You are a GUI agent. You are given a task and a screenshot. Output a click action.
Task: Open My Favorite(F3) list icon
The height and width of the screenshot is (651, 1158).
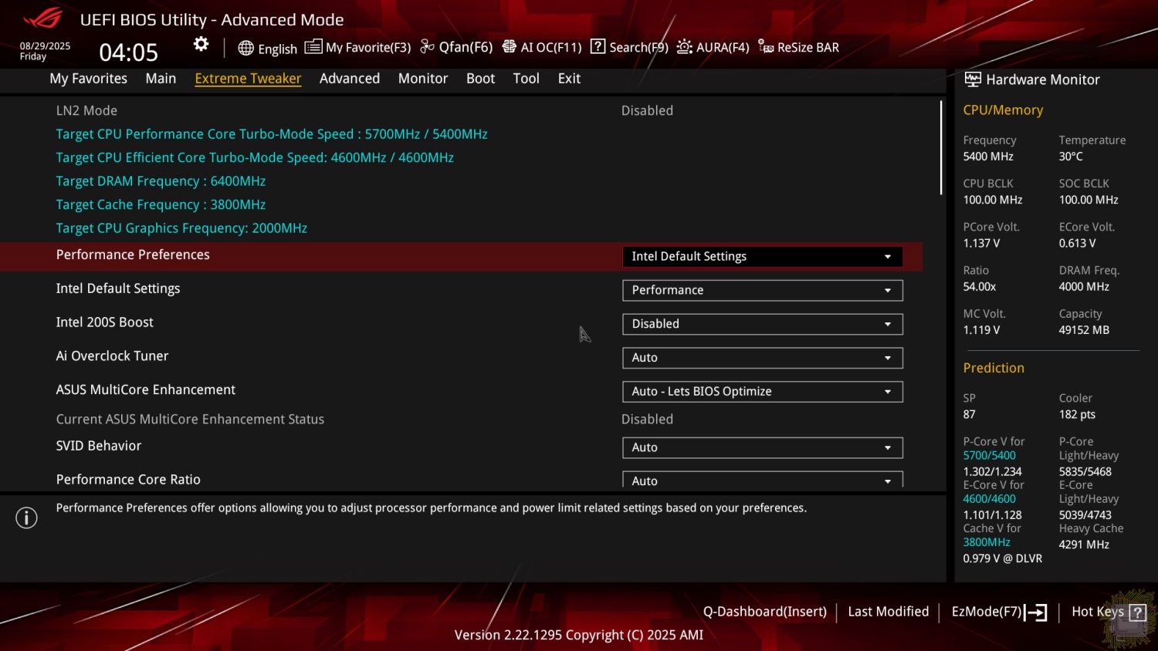313,47
